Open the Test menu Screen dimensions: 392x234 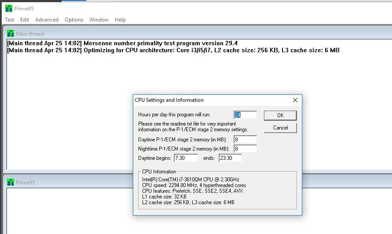[10, 20]
